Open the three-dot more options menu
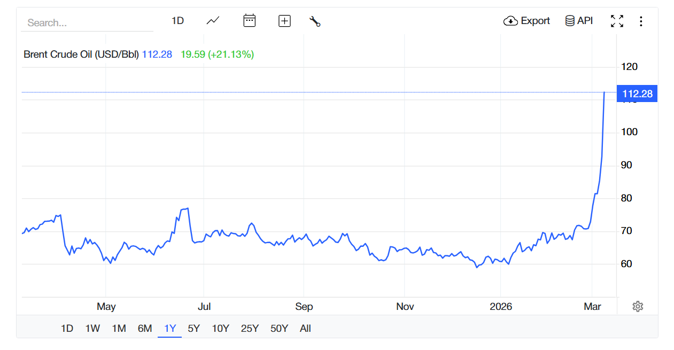Screen dimensions: 674x350 (641, 21)
